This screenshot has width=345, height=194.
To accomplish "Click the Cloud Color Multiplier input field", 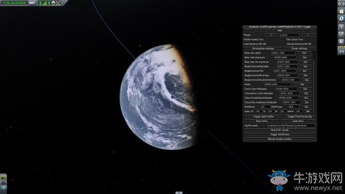I will [x=286, y=89].
